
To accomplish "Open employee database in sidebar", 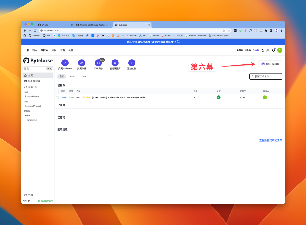I will tap(32, 120).
